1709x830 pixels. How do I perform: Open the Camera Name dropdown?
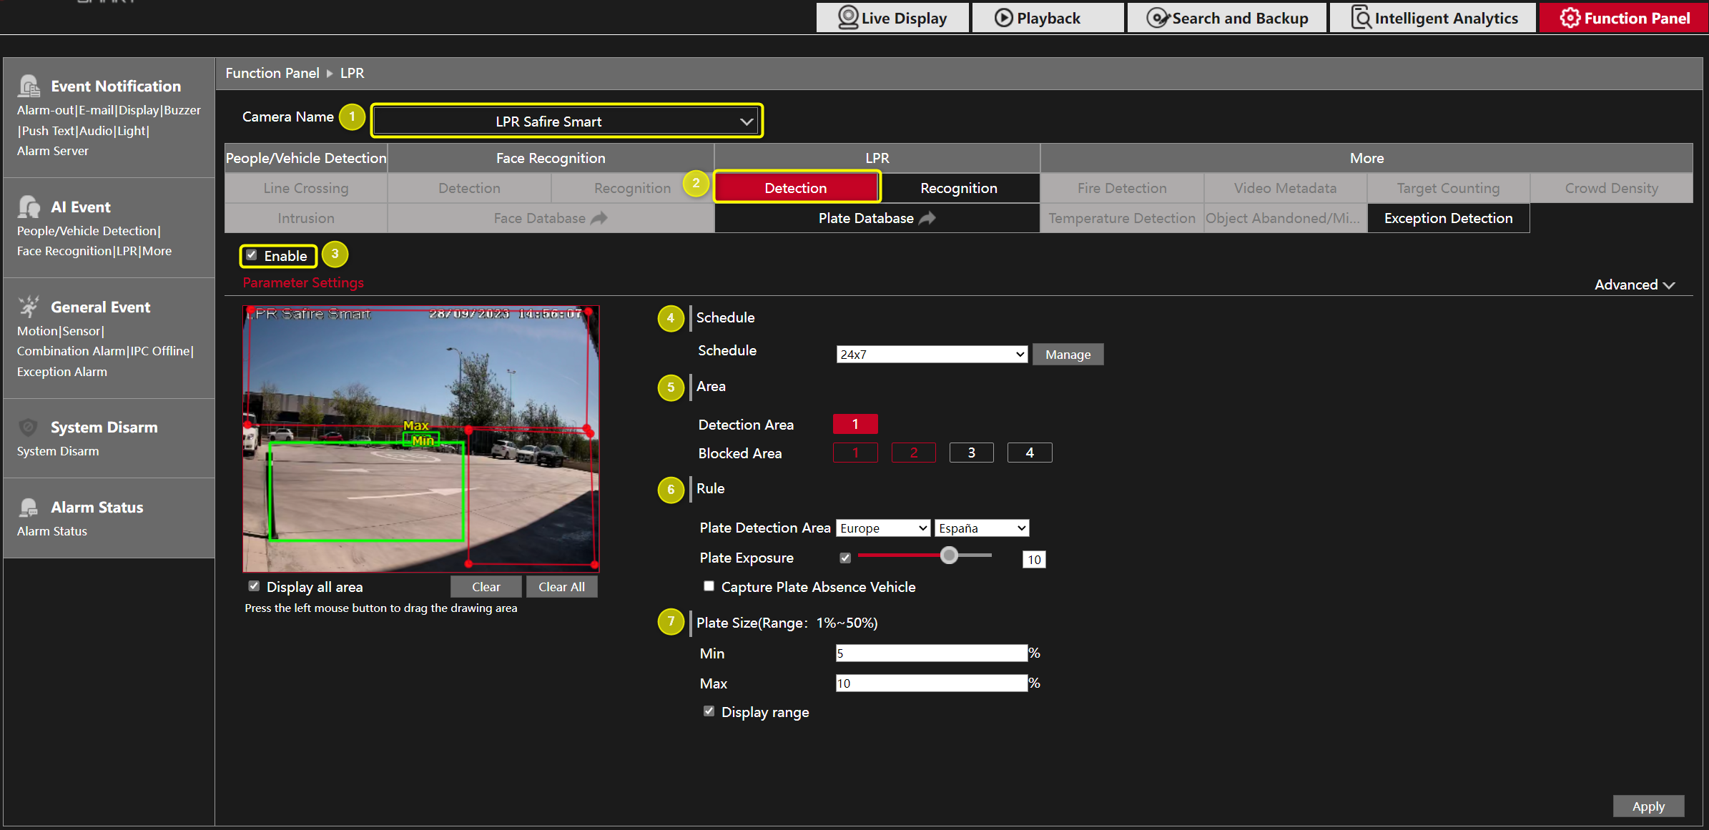pos(746,120)
